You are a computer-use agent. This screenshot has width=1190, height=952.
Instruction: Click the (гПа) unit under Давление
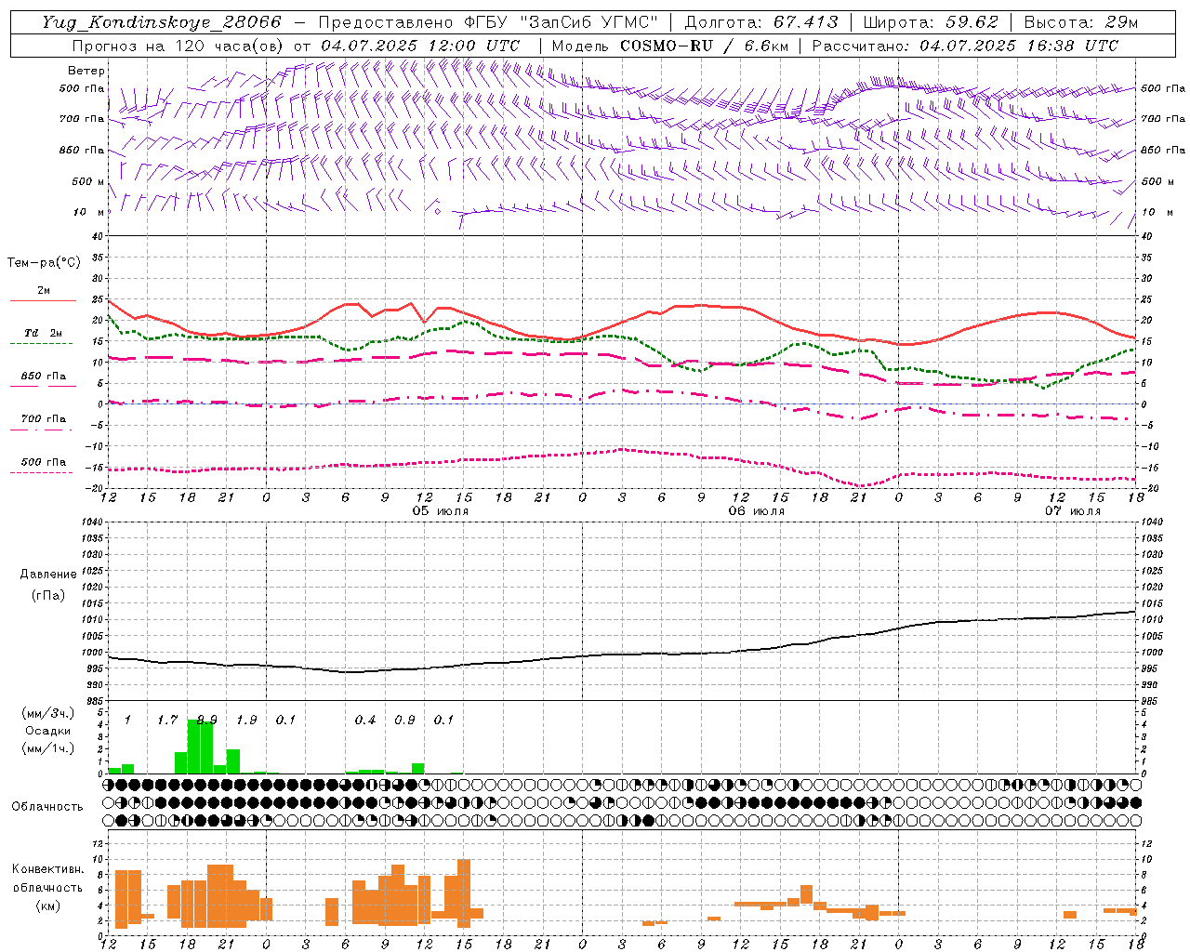[47, 596]
